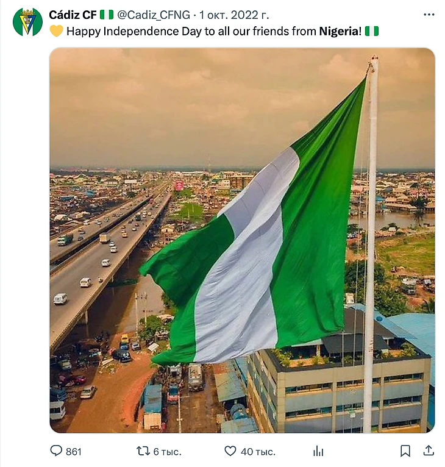Click the flag emoji after Nigeria!

click(x=372, y=31)
